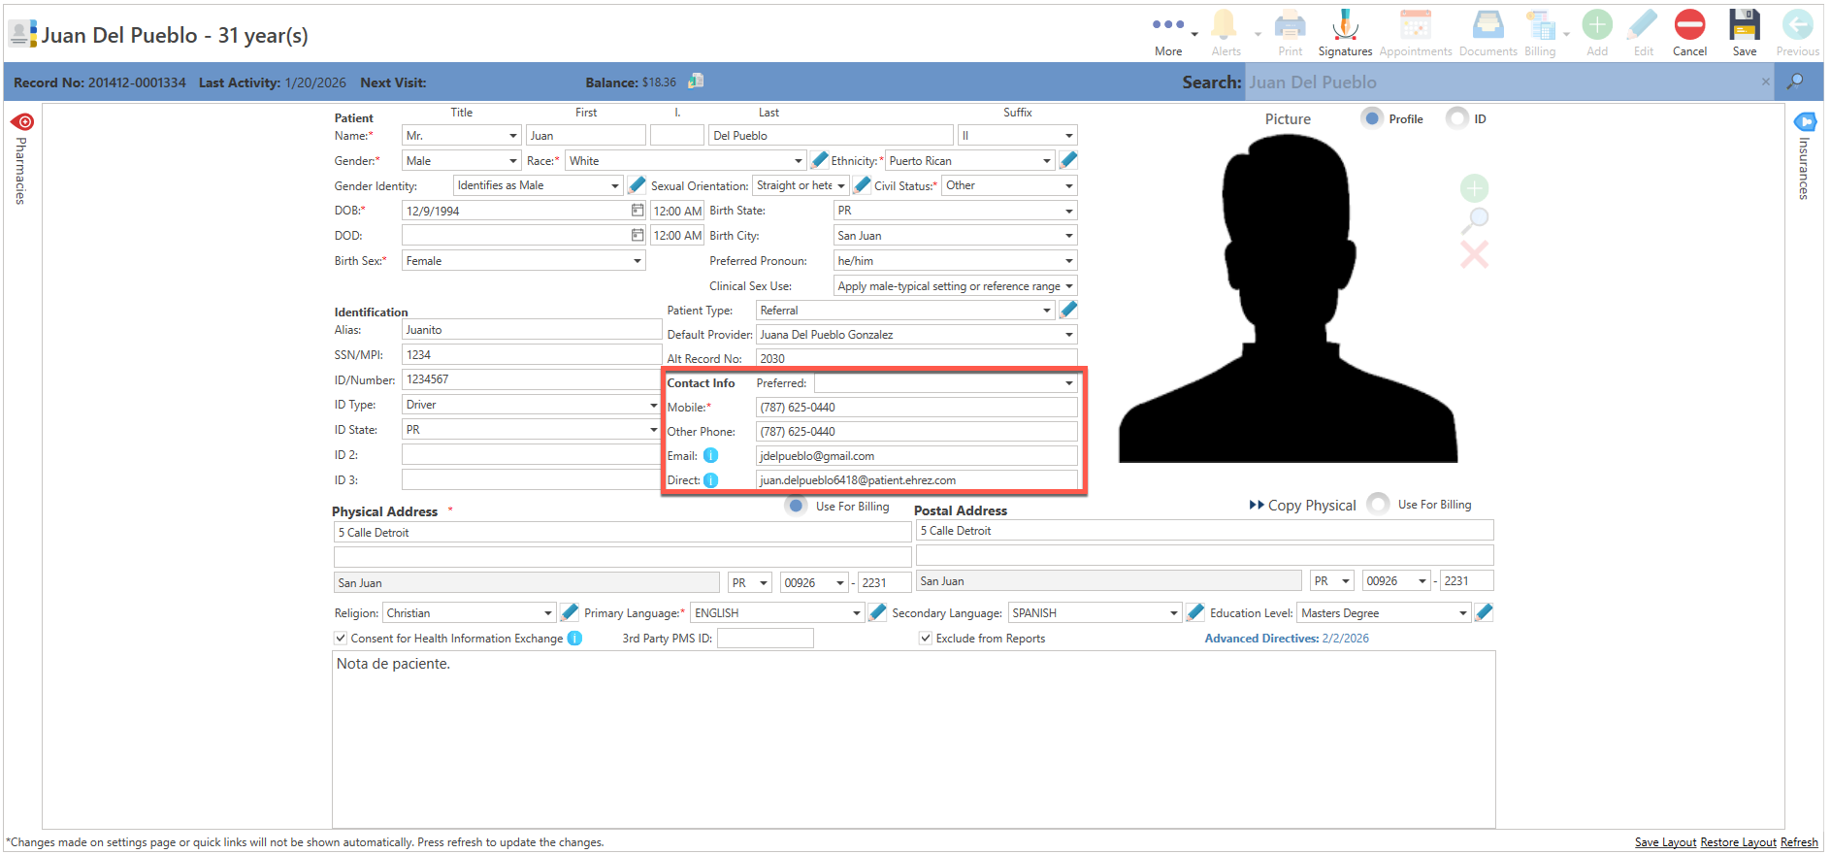Click the search magnifier icon
The width and height of the screenshot is (1831, 854).
(x=1795, y=82)
